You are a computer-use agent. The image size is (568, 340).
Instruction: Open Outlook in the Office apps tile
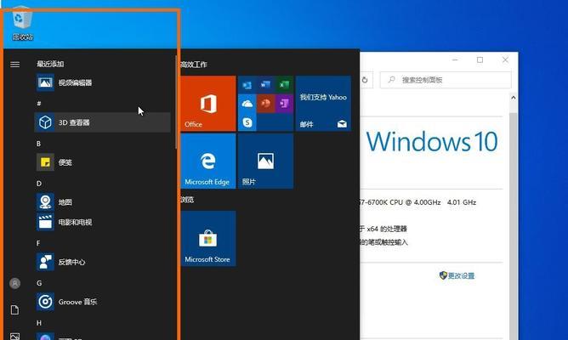[247, 85]
